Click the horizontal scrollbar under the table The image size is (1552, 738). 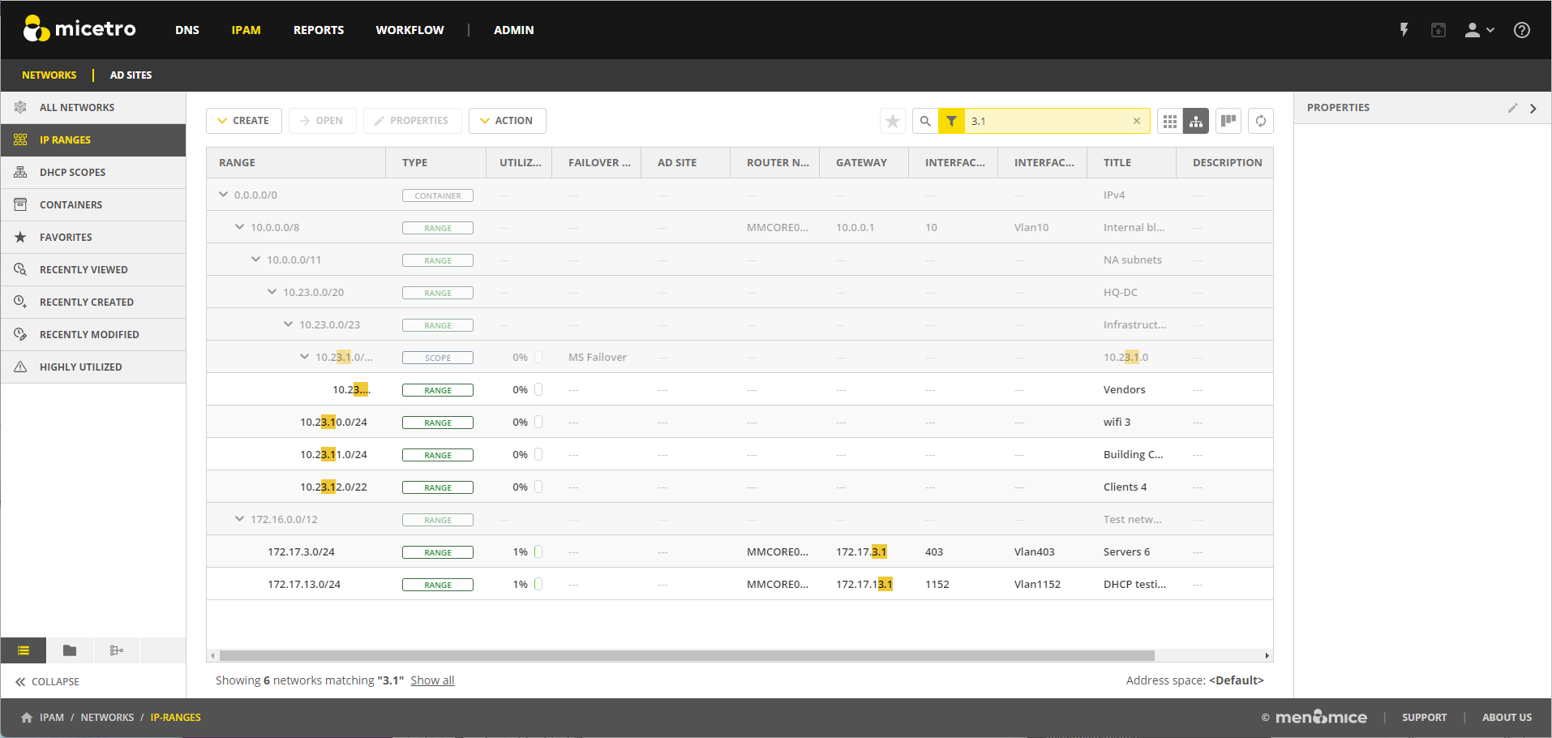[x=686, y=655]
